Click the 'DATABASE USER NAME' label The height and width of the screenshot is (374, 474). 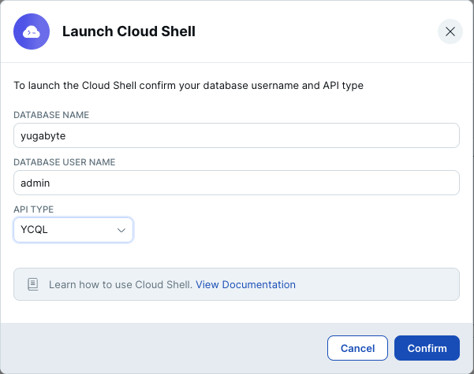[x=65, y=162]
